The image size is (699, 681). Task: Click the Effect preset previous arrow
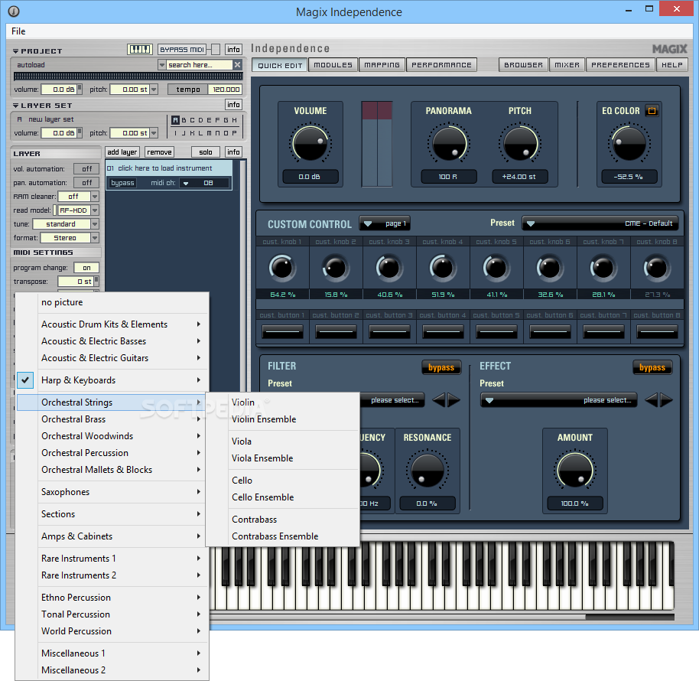pos(652,400)
